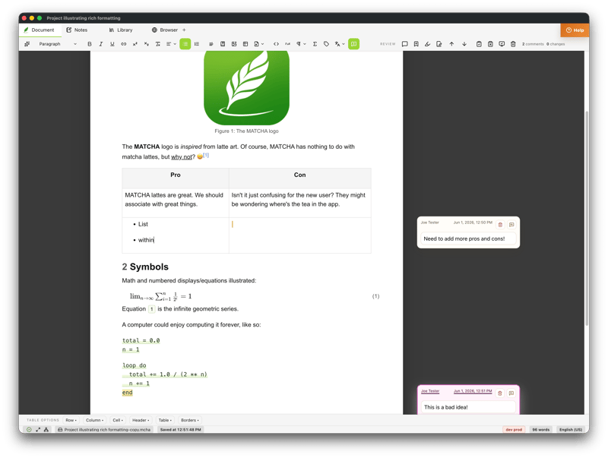Insert a table from the toolbar
The height and width of the screenshot is (458, 608).
(x=245, y=44)
